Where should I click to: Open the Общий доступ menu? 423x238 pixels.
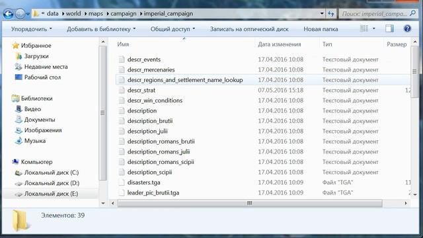coord(173,29)
